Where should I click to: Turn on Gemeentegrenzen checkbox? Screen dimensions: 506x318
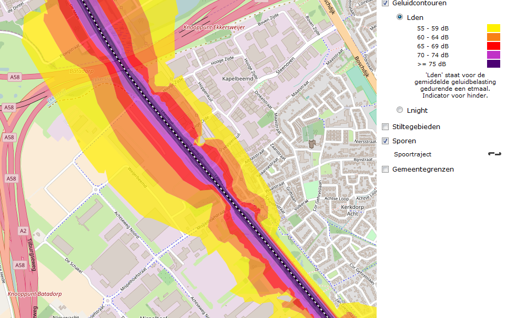click(386, 169)
